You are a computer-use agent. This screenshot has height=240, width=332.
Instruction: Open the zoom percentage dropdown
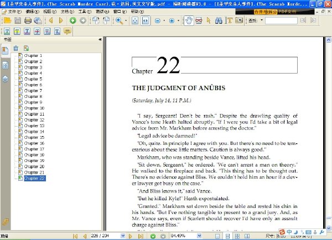[199, 236]
